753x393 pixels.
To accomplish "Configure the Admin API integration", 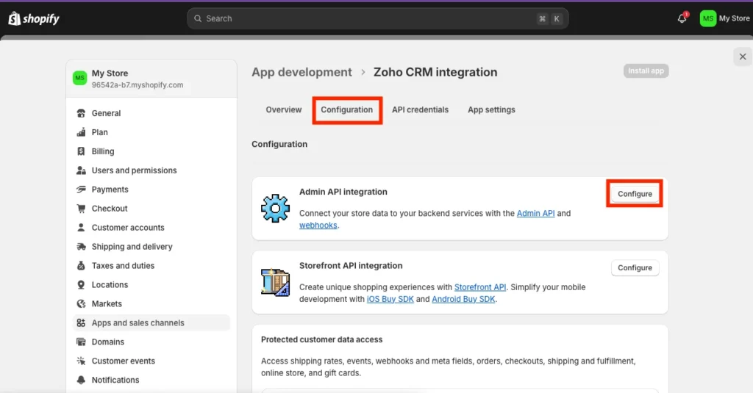I will tap(635, 194).
